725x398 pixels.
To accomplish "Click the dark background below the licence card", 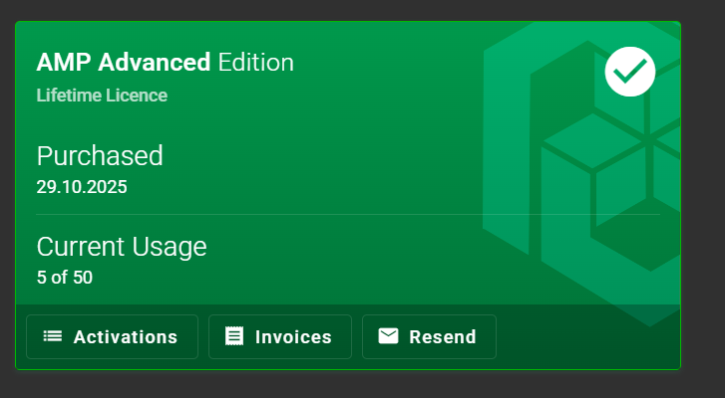I will click(x=349, y=385).
